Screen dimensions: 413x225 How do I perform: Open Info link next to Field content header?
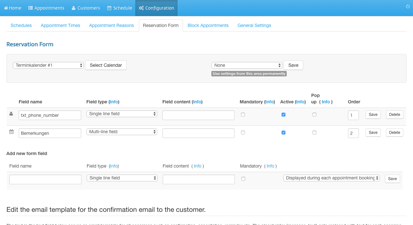click(197, 102)
